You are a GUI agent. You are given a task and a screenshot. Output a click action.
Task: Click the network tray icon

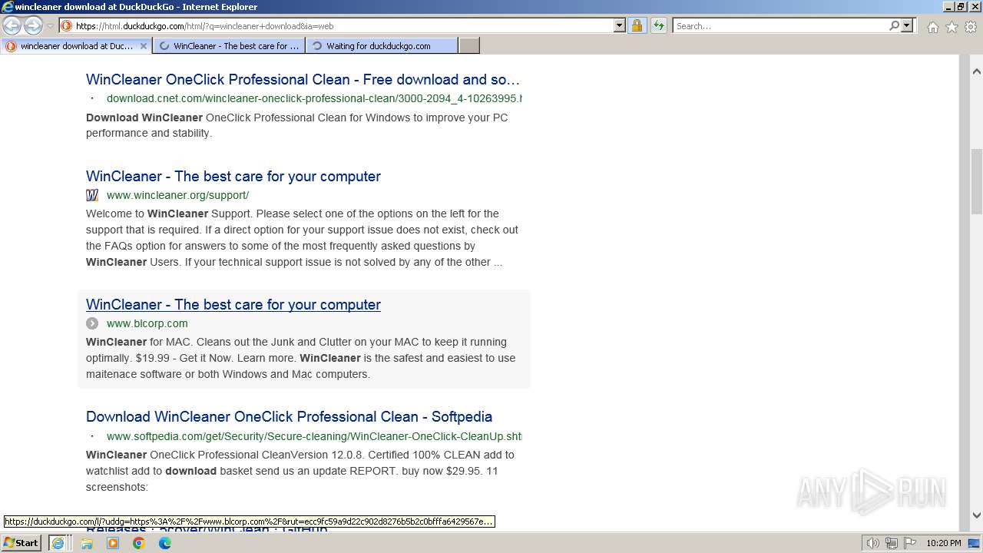892,543
